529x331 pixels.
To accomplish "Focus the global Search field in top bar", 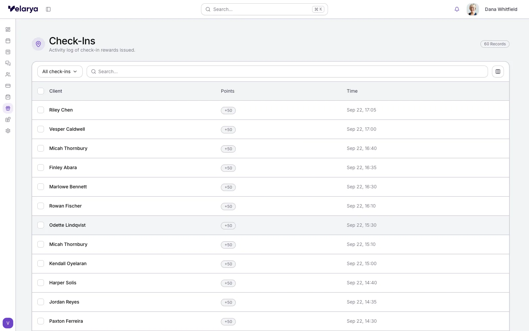I will pyautogui.click(x=264, y=9).
